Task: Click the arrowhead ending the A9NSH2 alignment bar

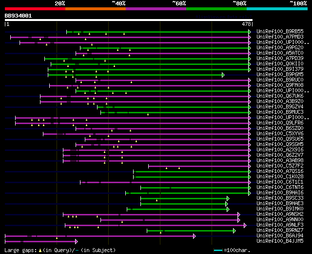Action: pyautogui.click(x=239, y=215)
